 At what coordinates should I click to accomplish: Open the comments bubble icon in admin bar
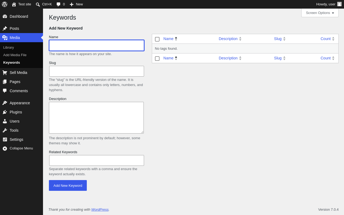(x=58, y=4)
